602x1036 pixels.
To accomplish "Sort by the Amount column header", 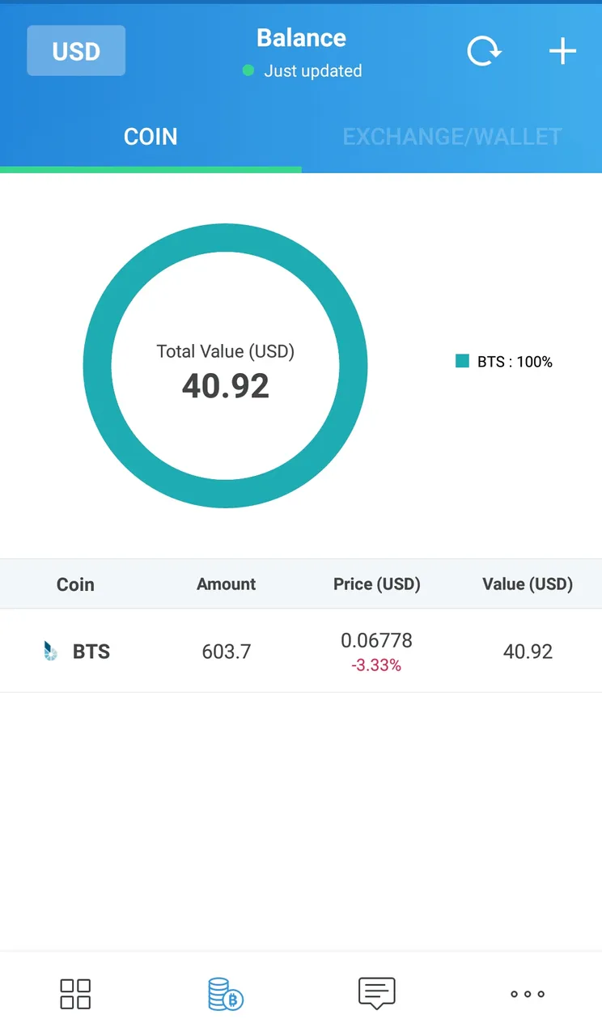I will (226, 584).
